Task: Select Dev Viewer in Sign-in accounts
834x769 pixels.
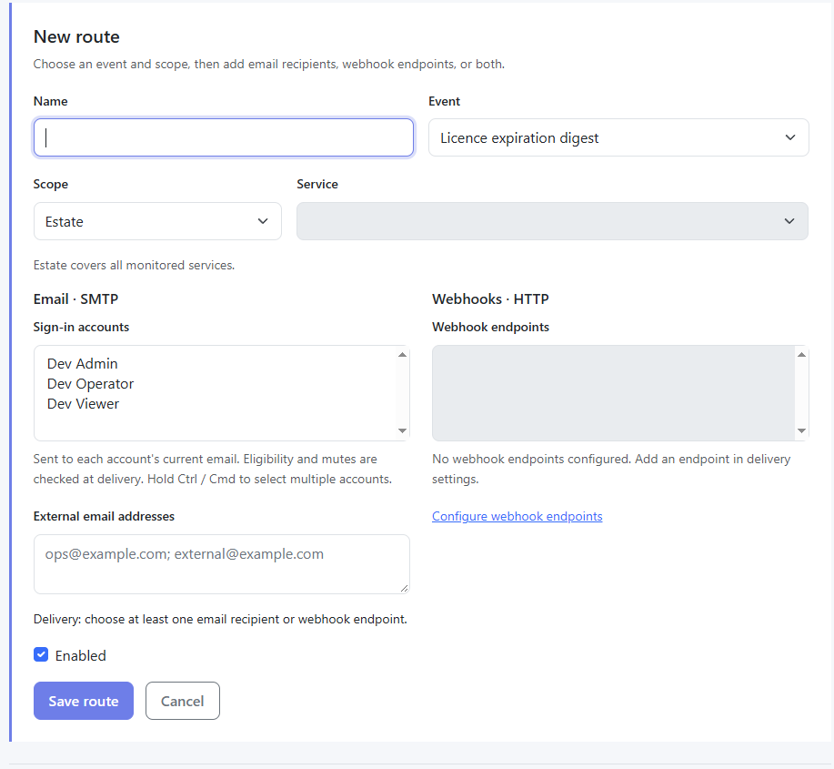Action: tap(83, 404)
